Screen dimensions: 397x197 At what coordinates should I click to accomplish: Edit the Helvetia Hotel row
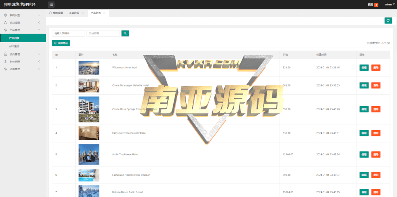(x=364, y=85)
